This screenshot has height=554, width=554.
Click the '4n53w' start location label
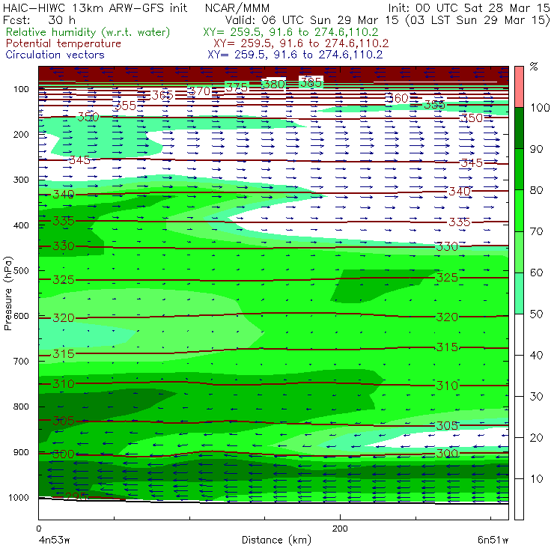[54, 541]
